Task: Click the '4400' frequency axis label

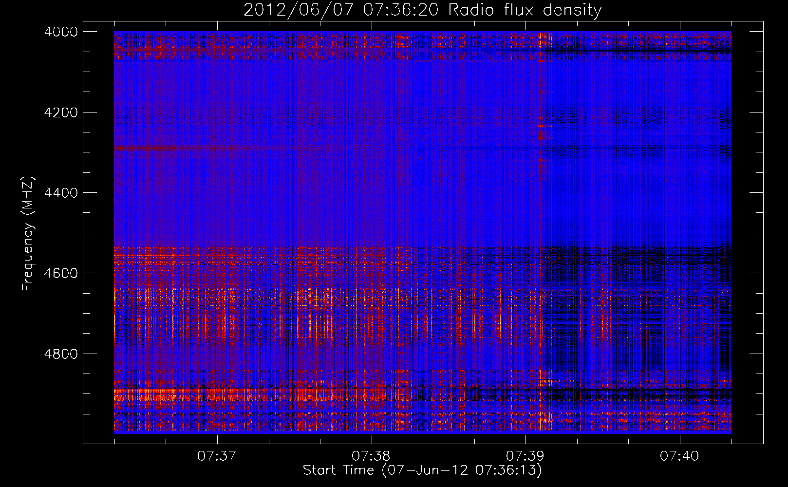Action: (61, 193)
